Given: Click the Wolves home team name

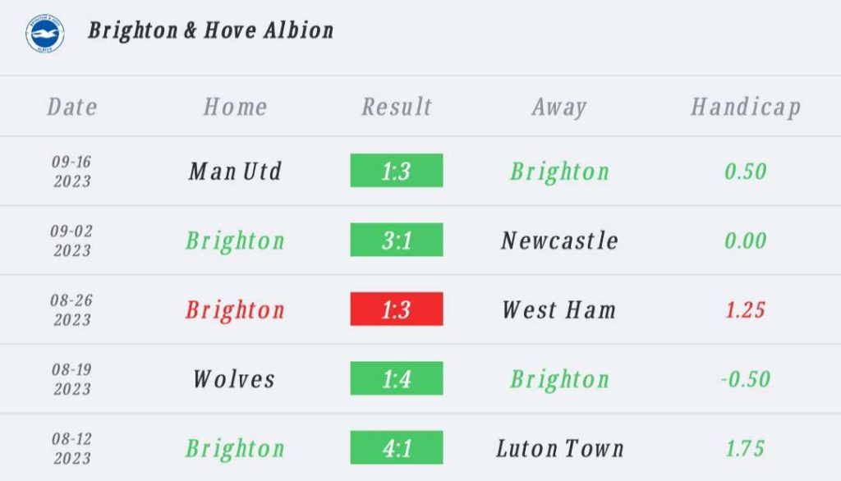Looking at the screenshot, I should [x=234, y=379].
